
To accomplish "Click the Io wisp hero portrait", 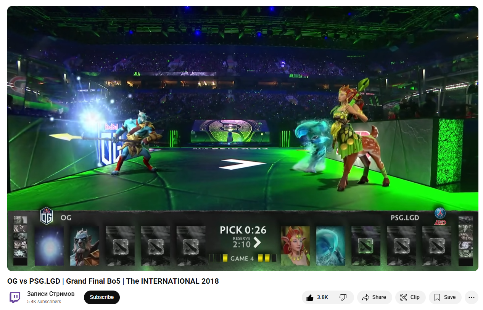I will [49, 246].
